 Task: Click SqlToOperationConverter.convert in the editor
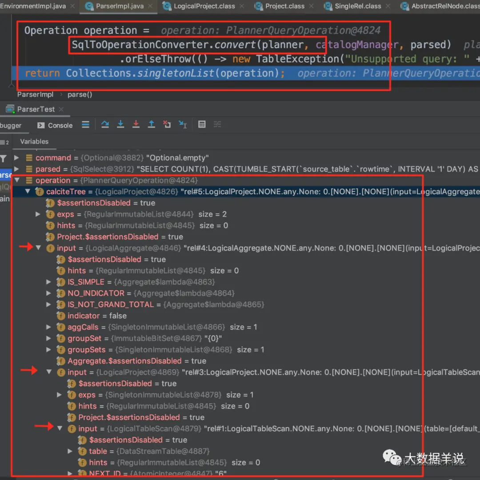click(164, 45)
